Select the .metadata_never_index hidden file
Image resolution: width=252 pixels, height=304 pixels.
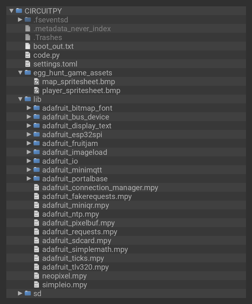click(x=72, y=29)
